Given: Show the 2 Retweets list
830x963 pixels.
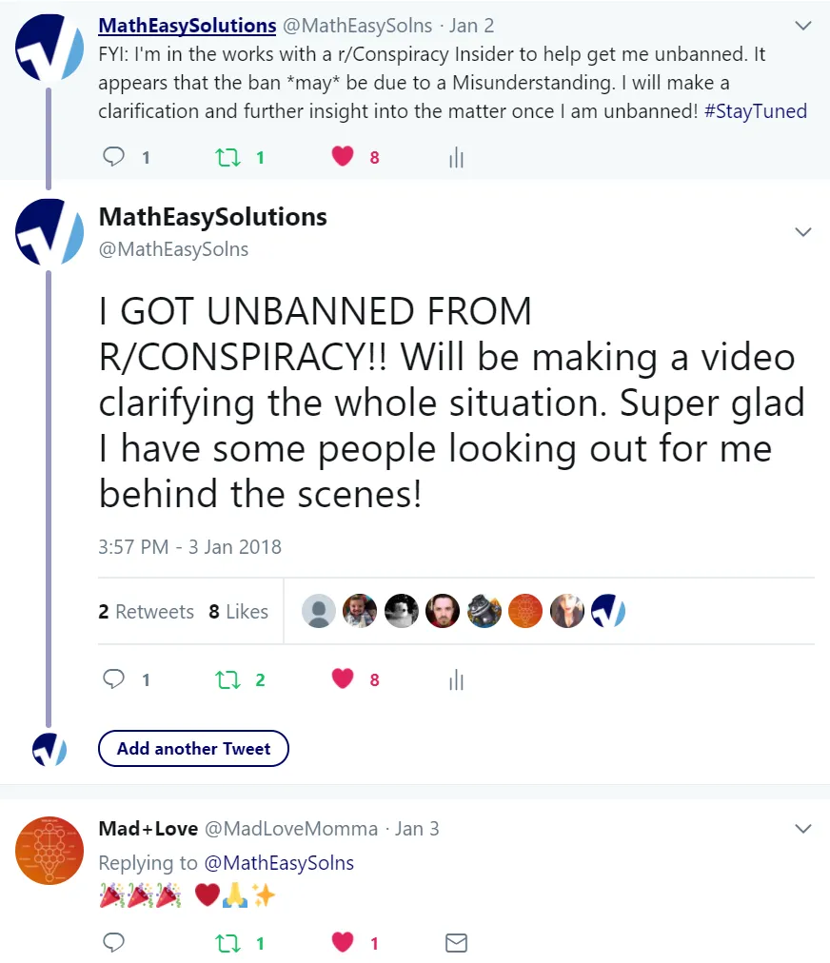Looking at the screenshot, I should tap(147, 612).
